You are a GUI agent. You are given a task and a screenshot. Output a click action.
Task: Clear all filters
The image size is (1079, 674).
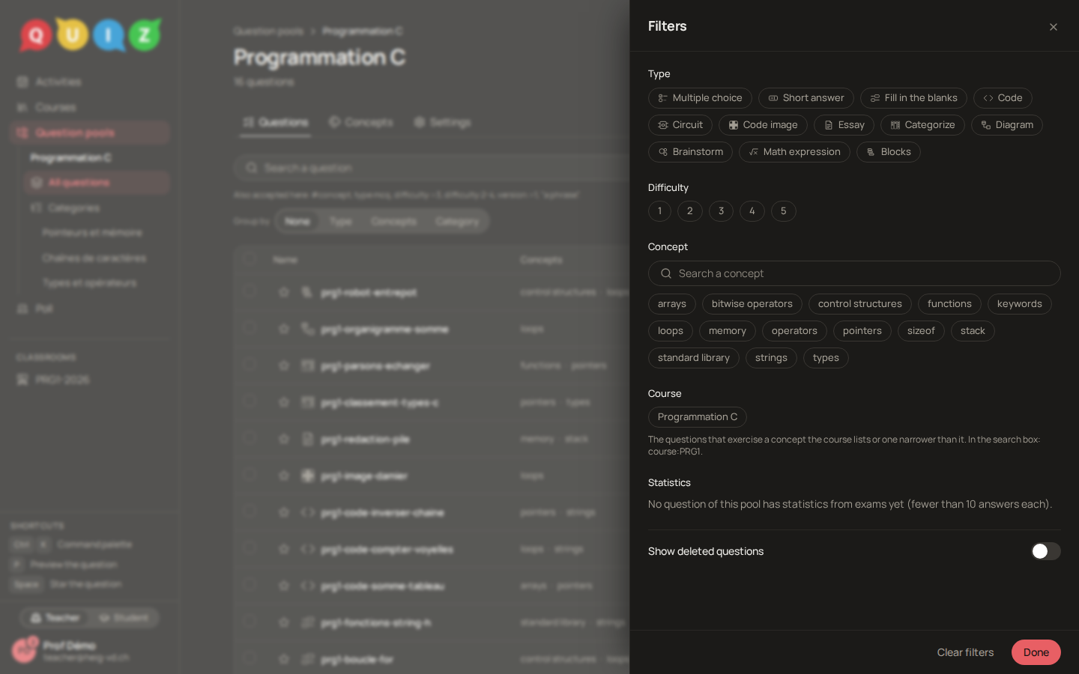pos(965,652)
